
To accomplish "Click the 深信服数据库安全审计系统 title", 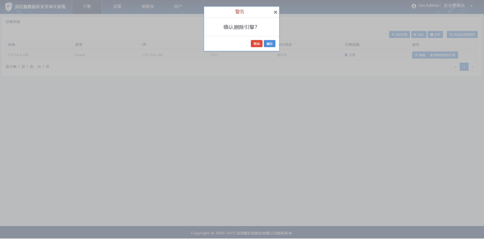I will tap(40, 7).
